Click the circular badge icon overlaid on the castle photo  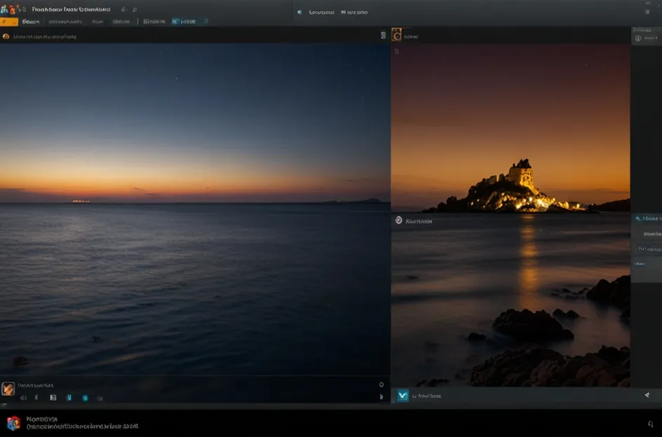398,221
